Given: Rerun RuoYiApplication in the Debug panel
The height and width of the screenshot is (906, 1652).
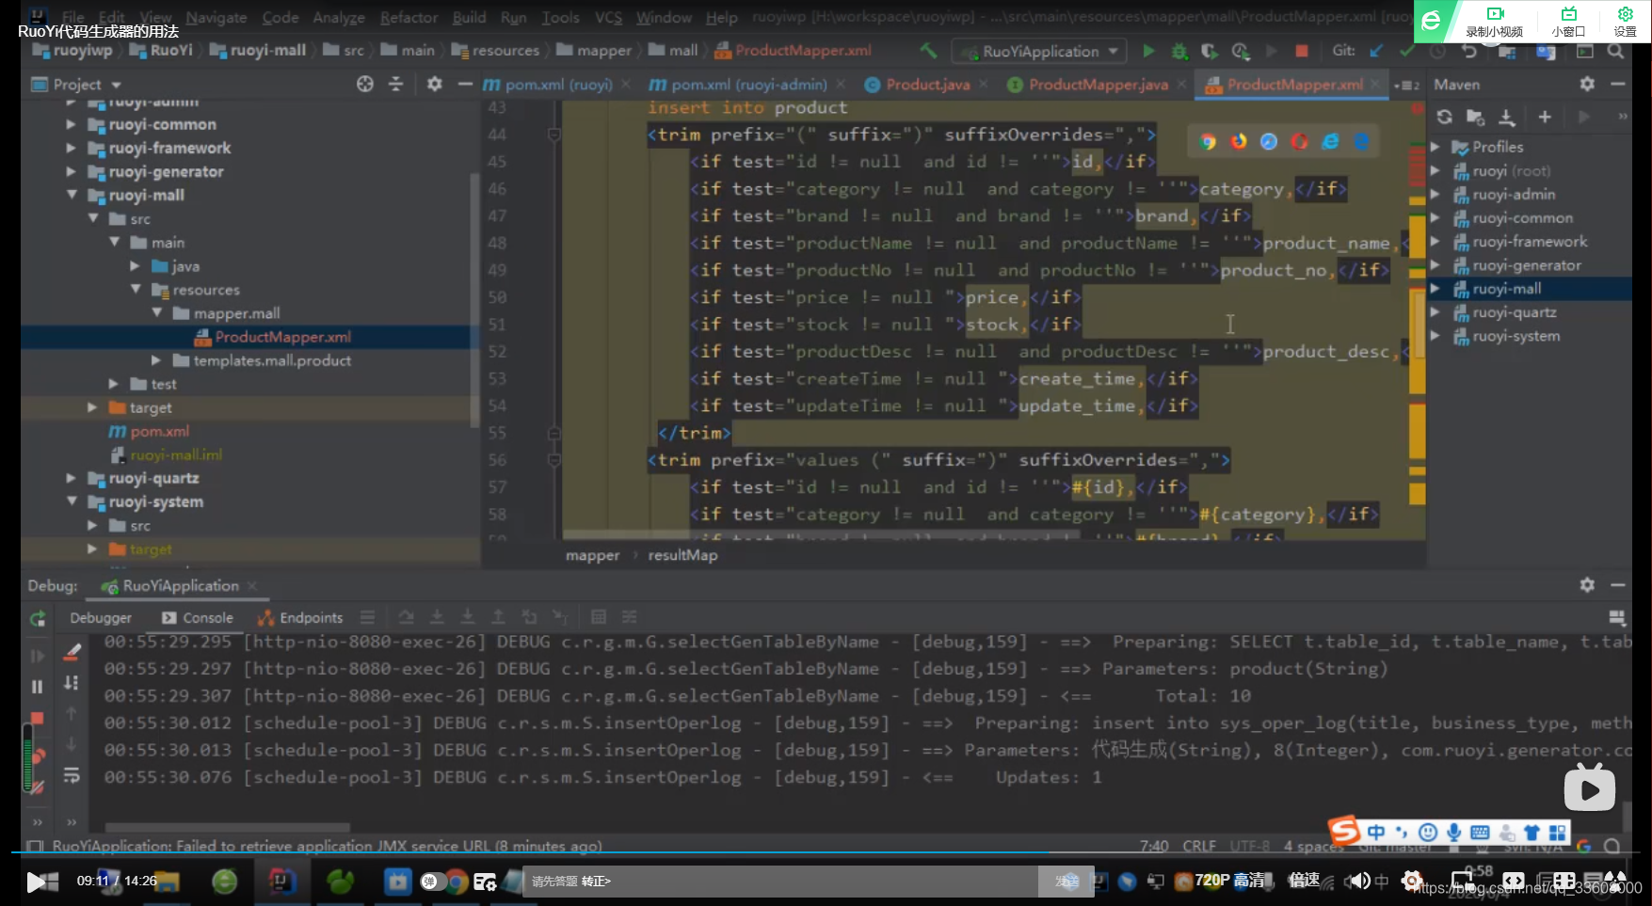Looking at the screenshot, I should 38,618.
